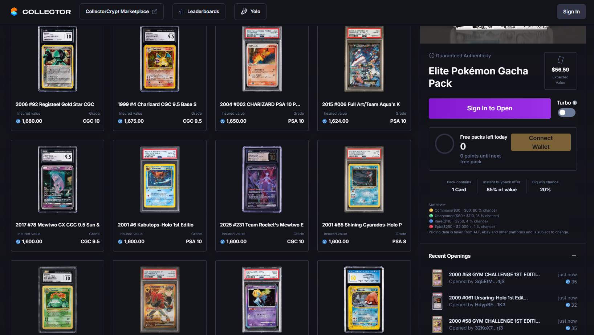Screen dimensions: 594x335
Task: Click the Sign In button
Action: click(571, 12)
